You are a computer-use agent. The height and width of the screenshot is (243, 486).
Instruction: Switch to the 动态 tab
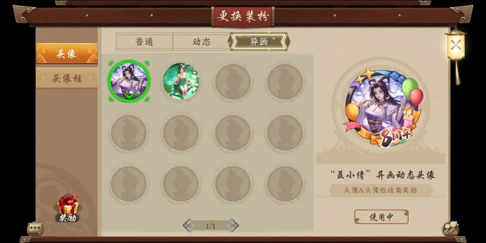202,41
